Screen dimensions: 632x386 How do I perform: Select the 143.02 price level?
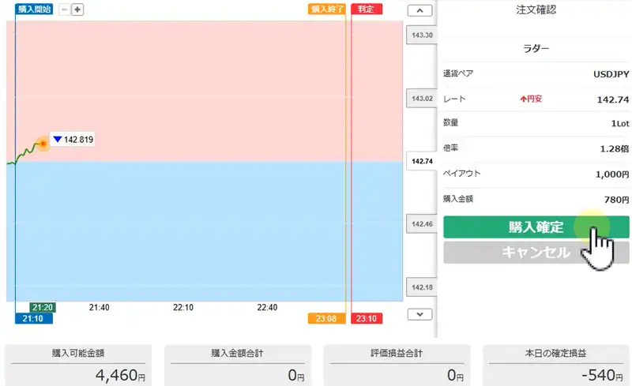(x=422, y=99)
